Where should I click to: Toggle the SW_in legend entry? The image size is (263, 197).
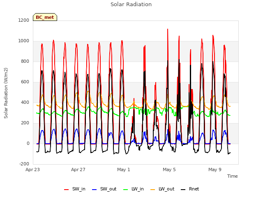coord(75,189)
